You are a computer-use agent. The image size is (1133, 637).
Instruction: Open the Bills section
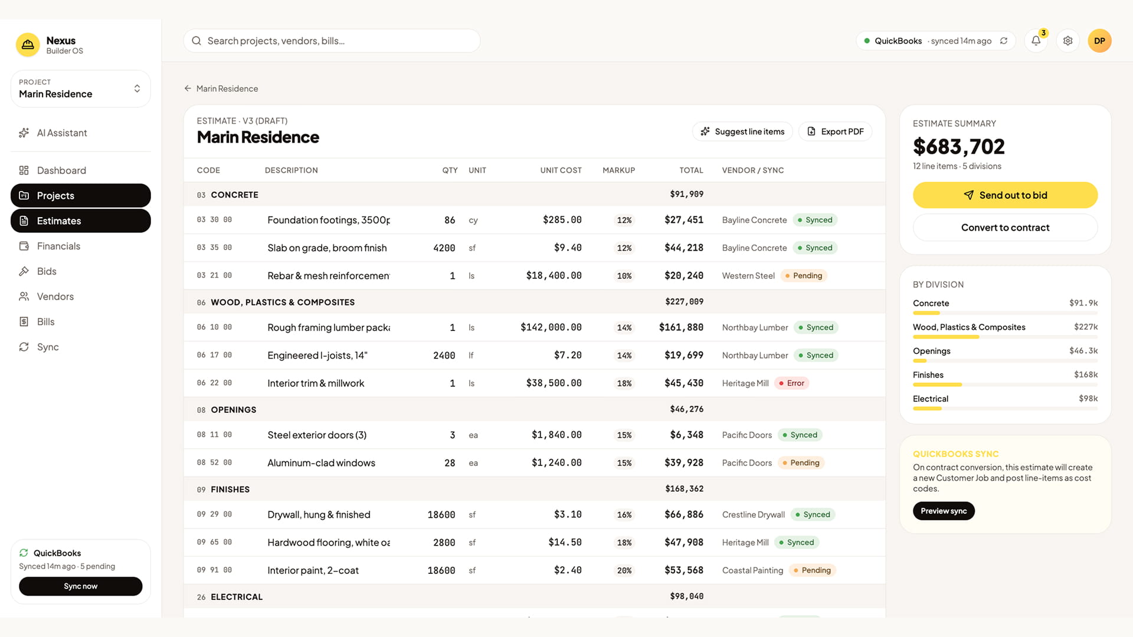coord(81,321)
